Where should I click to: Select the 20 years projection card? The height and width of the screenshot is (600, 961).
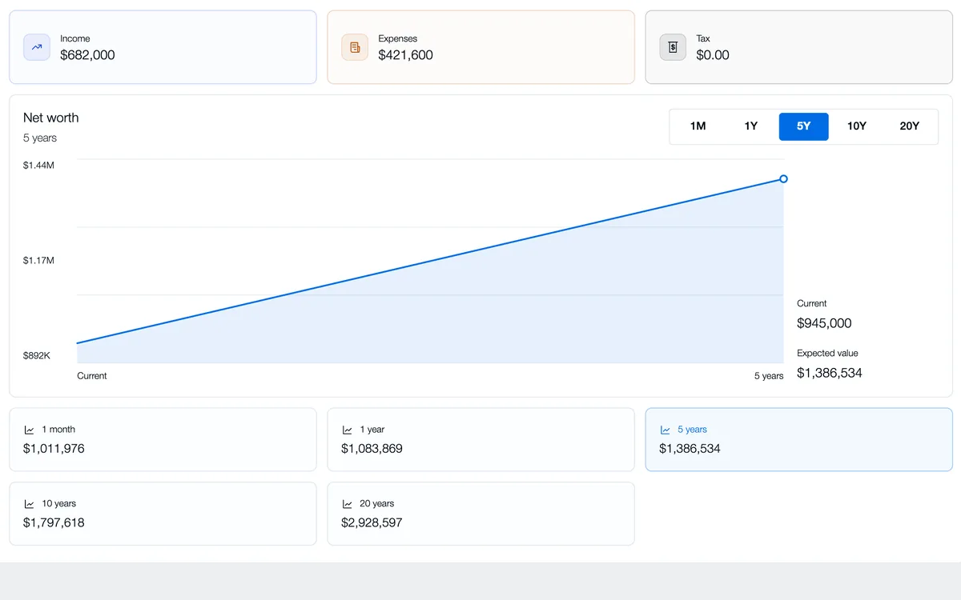pyautogui.click(x=481, y=514)
